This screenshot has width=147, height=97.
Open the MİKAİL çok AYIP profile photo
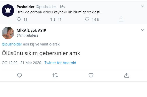point(8,33)
